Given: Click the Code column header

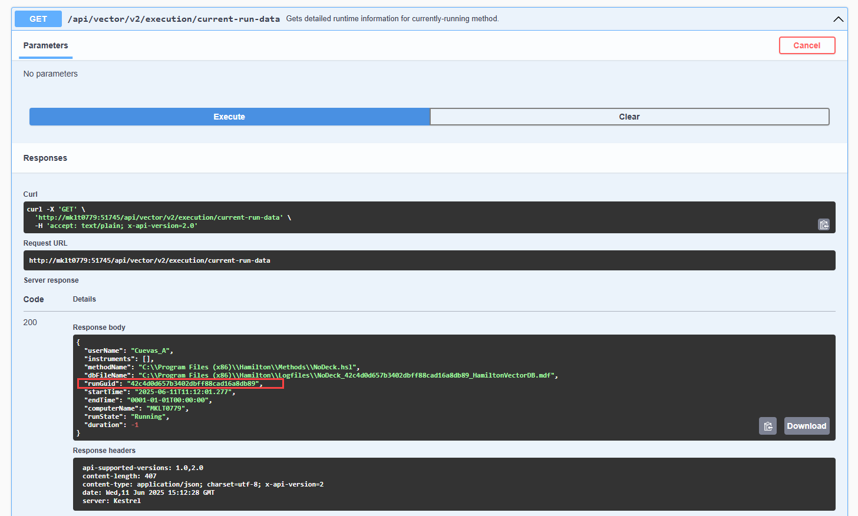Looking at the screenshot, I should pos(34,299).
